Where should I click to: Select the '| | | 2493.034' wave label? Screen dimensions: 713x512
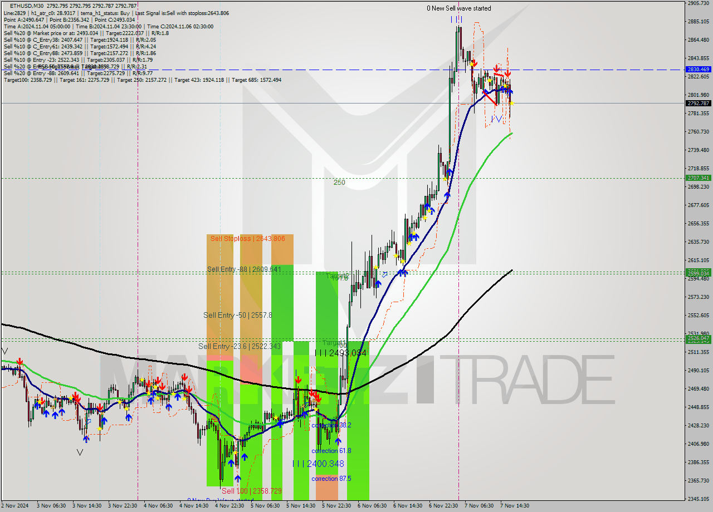tap(340, 353)
